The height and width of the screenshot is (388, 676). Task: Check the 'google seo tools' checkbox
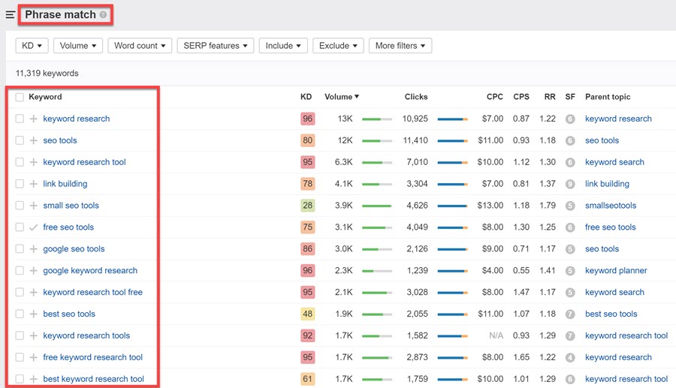20,249
